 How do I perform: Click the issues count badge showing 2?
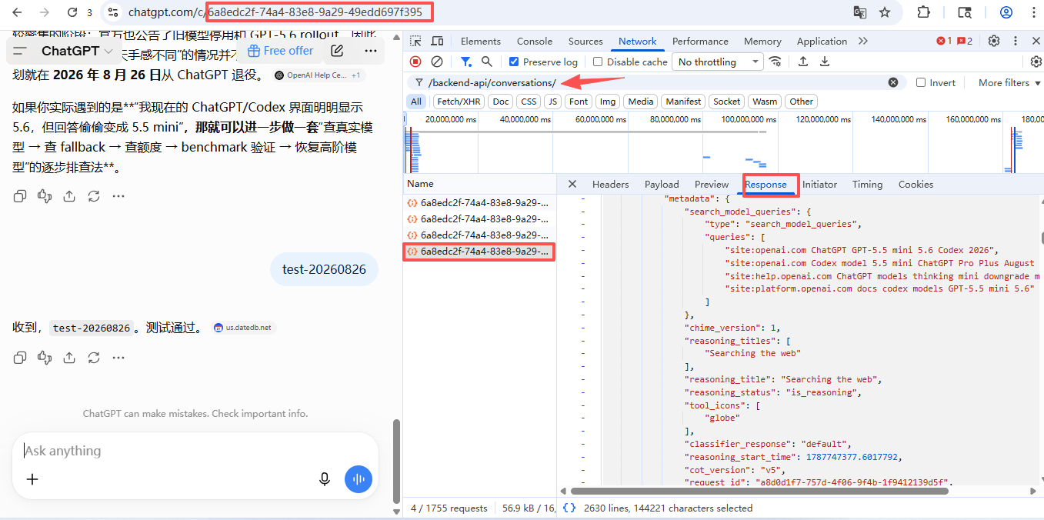965,41
